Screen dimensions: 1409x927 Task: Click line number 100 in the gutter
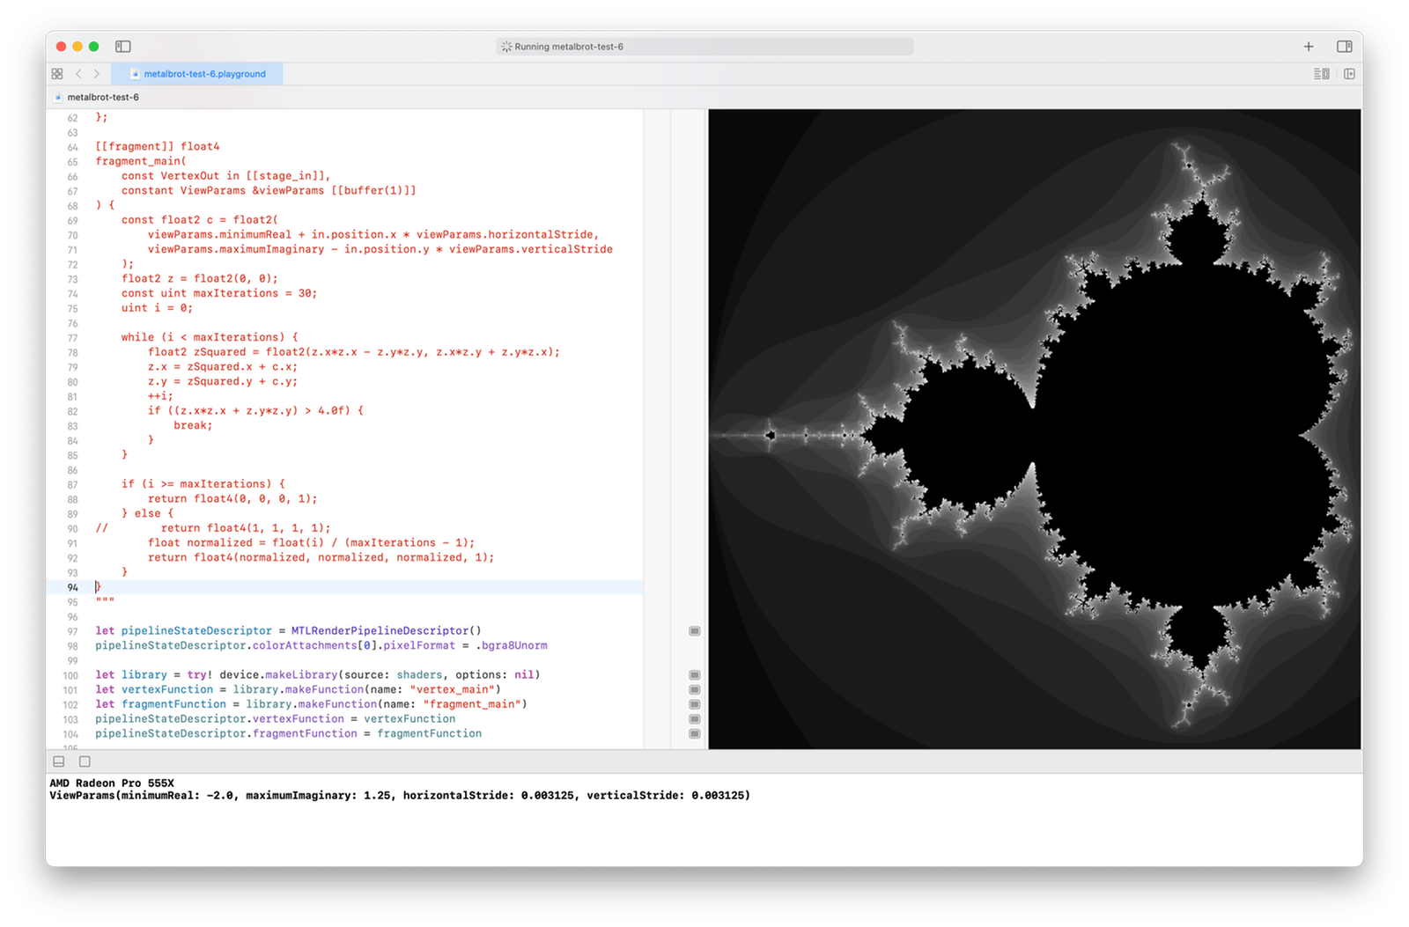coord(70,675)
